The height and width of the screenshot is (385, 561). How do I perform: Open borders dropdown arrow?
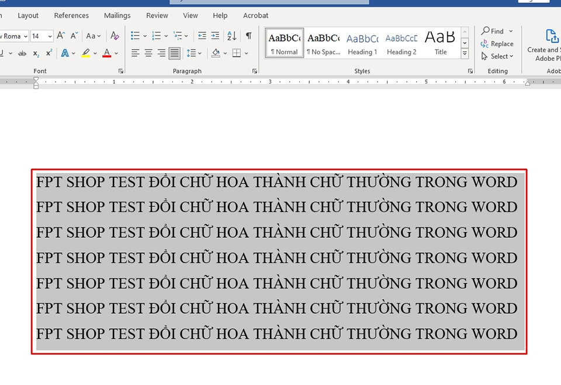click(x=247, y=53)
